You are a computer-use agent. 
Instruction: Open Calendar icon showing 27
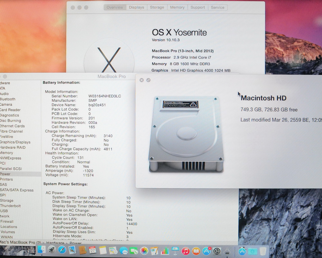tap(93, 250)
